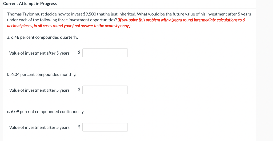Click the 6.04 percent compounded monthly text
The height and width of the screenshot is (141, 273).
tap(44, 74)
